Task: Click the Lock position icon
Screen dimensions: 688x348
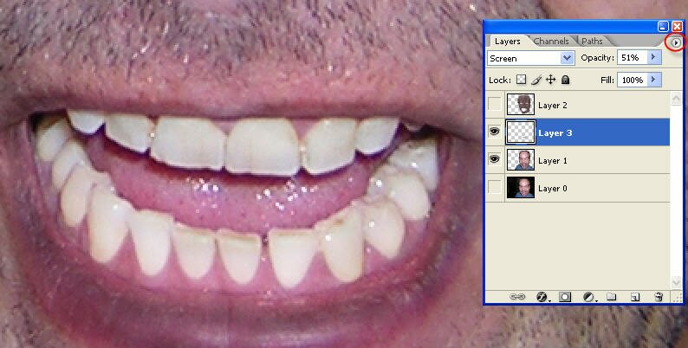Action: pyautogui.click(x=550, y=80)
